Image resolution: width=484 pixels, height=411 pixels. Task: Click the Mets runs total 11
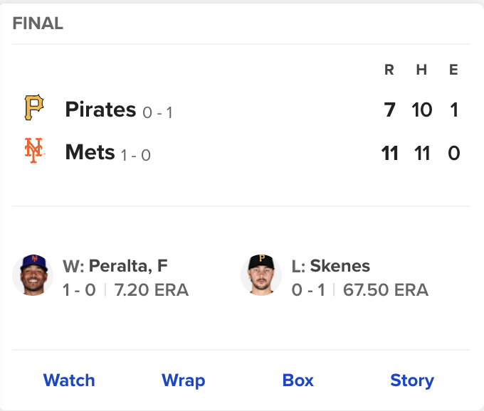(x=389, y=153)
